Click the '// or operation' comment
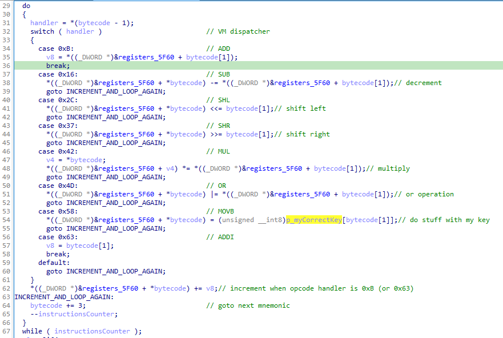This screenshot has width=503, height=338. pyautogui.click(x=424, y=194)
